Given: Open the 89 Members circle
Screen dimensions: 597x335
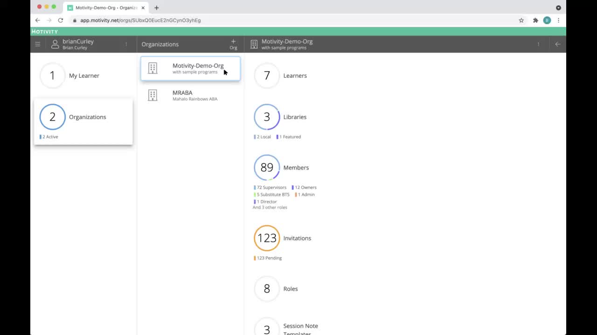Looking at the screenshot, I should coord(267,167).
